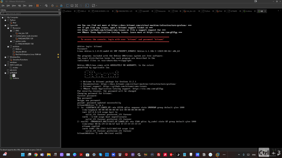Viewport: 282px width, 158px height.
Task: Click the Unity mode toolbar icon
Action: pyautogui.click(x=81, y=6)
